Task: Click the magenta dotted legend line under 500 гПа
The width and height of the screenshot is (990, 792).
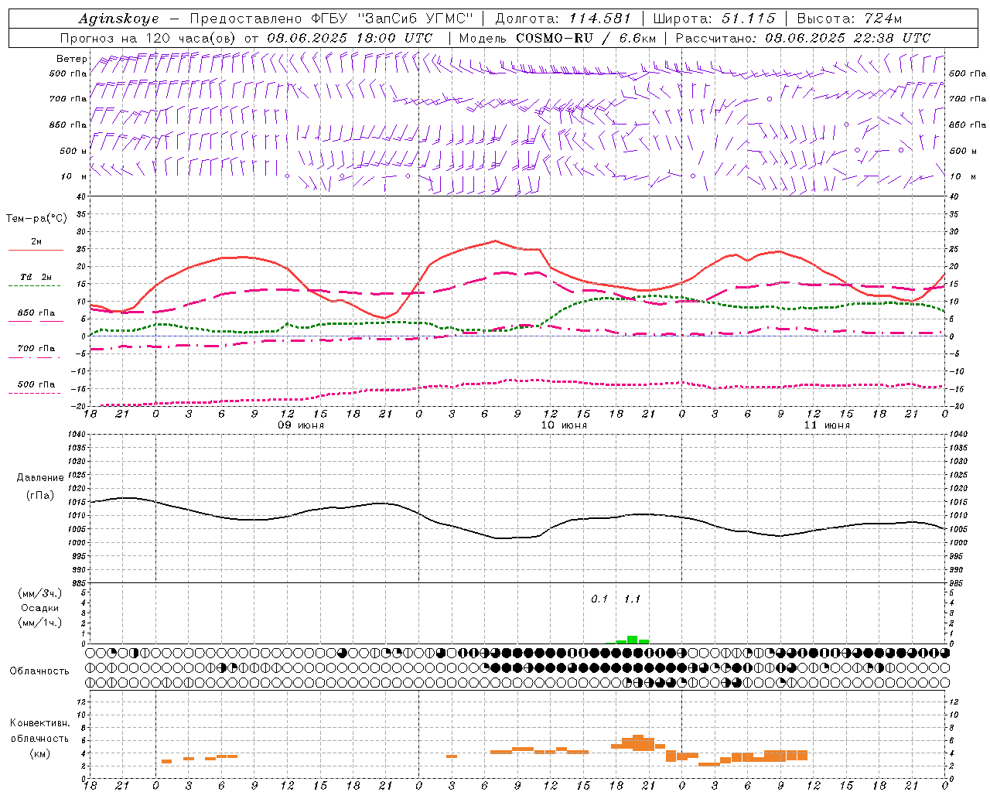Action: [x=34, y=394]
